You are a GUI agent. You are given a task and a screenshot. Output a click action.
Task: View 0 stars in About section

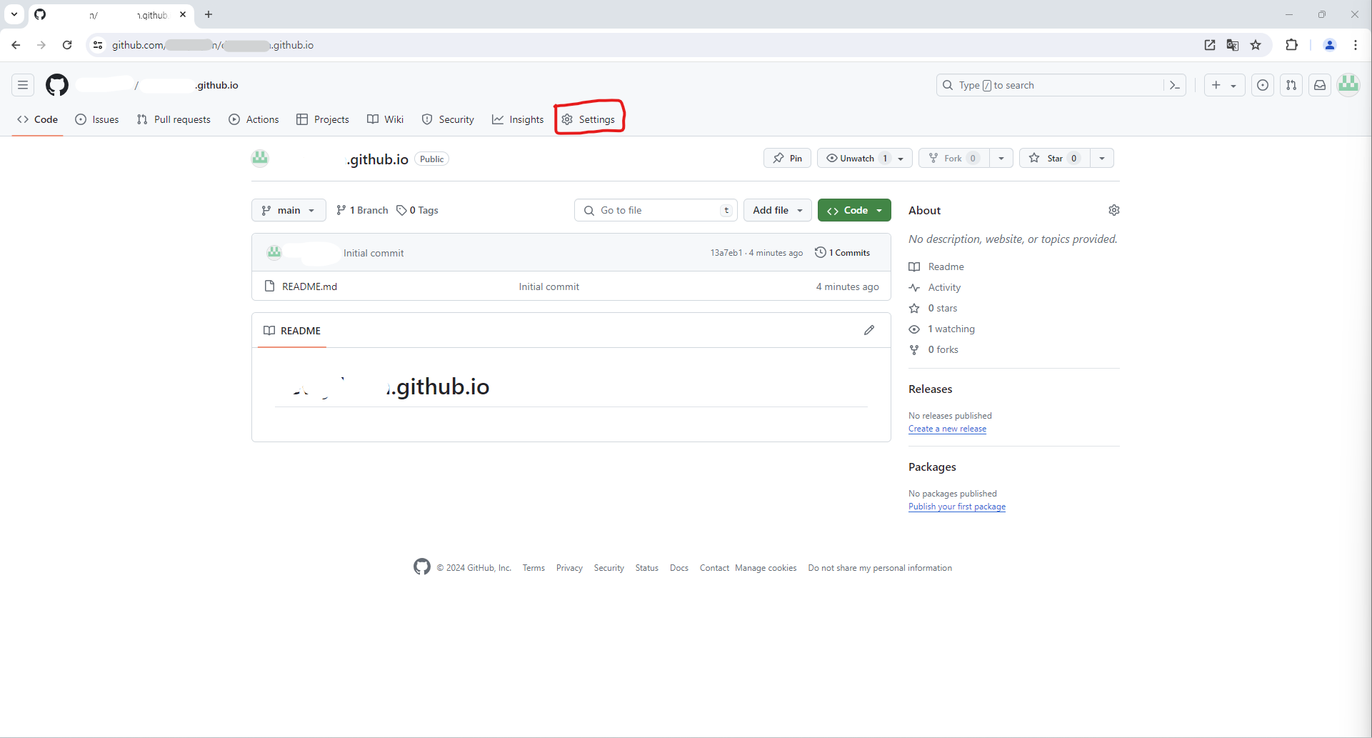tap(933, 308)
